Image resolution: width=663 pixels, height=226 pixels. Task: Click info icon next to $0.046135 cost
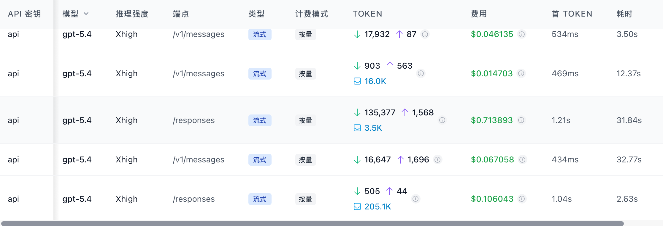[x=521, y=34]
